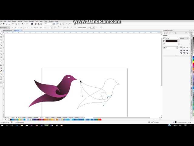Click the horizontal scrollbar below canvas
The width and height of the screenshot is (194, 146).
click(x=121, y=118)
